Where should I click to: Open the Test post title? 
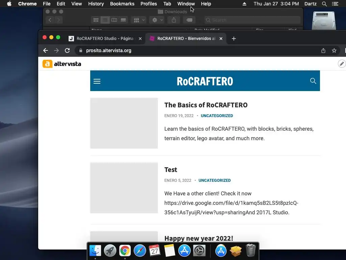tap(171, 170)
